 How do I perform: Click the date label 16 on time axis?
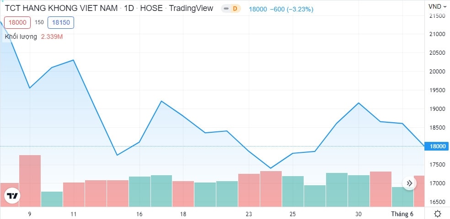coord(139,214)
